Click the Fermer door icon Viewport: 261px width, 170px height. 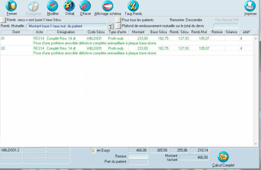coord(12,6)
